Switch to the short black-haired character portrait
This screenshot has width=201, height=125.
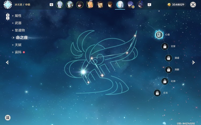click(80, 5)
